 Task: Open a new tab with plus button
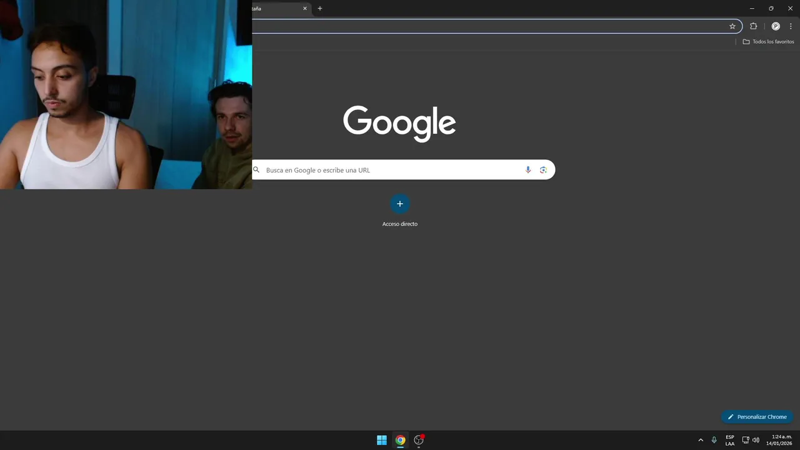click(320, 9)
